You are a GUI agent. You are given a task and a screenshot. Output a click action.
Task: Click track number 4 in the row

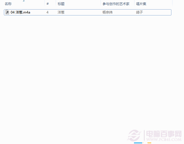(x=47, y=12)
